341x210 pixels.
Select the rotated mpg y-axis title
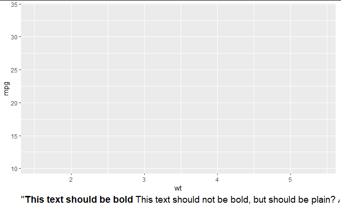click(6, 88)
